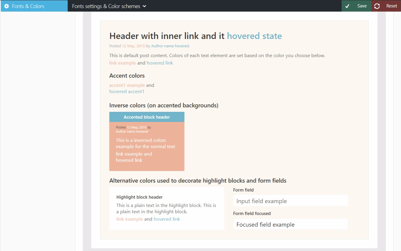Focus the "Input field example" text box

[290, 201]
